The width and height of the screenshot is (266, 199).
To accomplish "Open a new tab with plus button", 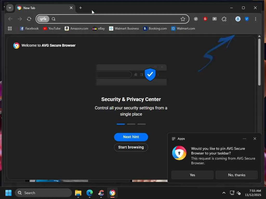I will 81,8.
